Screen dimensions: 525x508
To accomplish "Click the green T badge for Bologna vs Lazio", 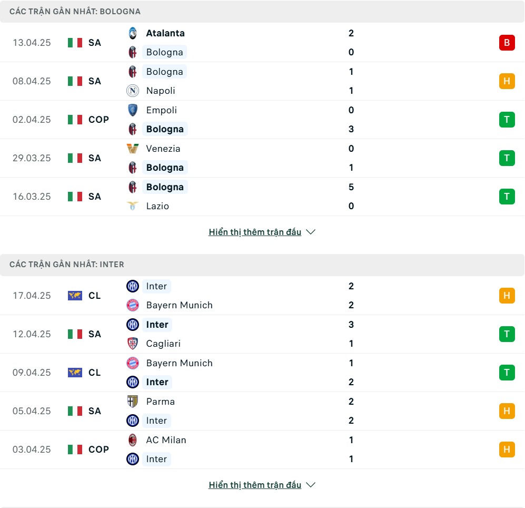I will tap(507, 197).
